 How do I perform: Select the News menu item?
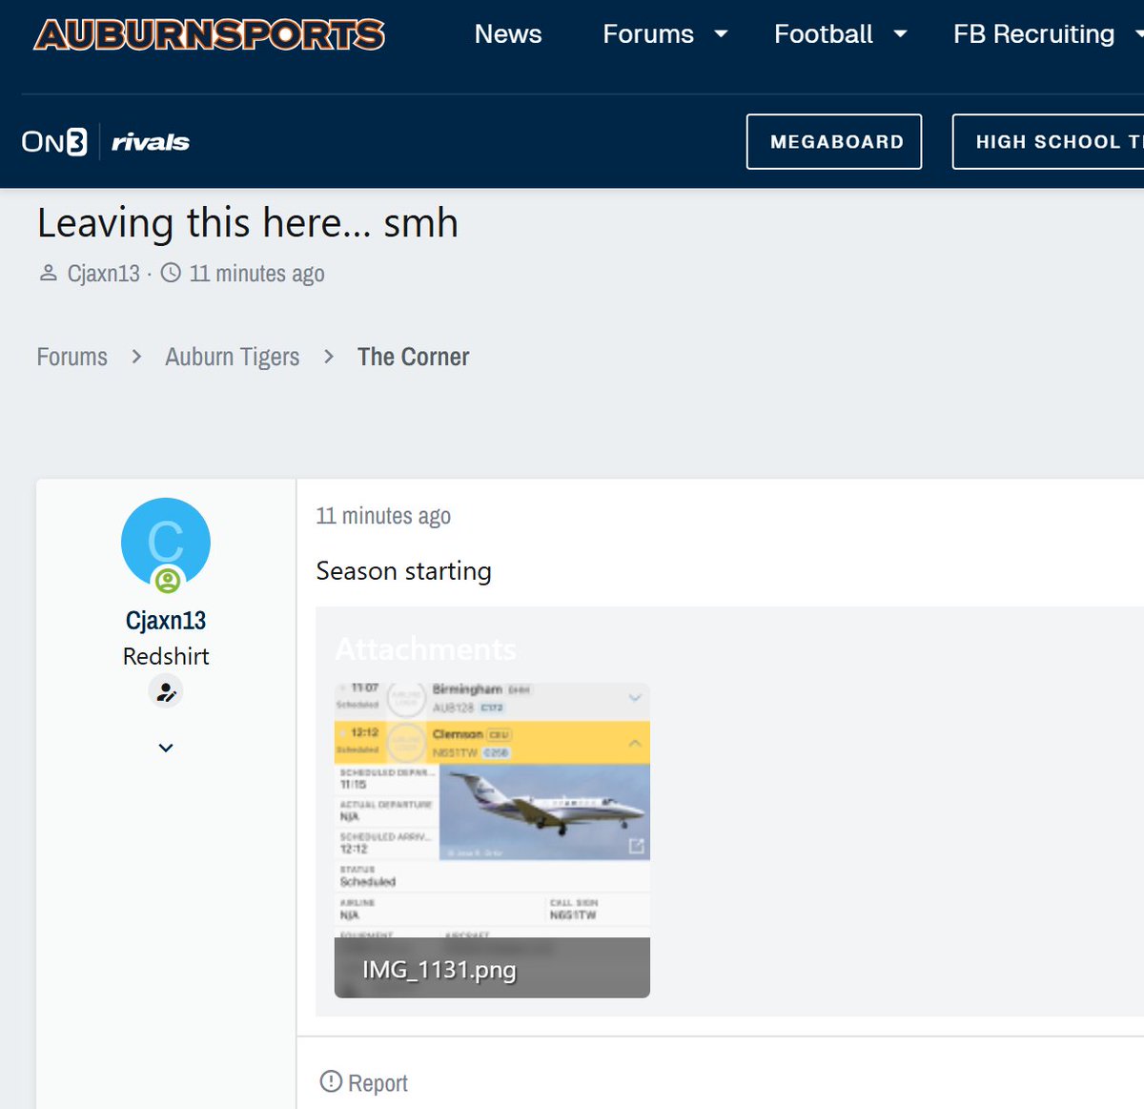tap(507, 34)
